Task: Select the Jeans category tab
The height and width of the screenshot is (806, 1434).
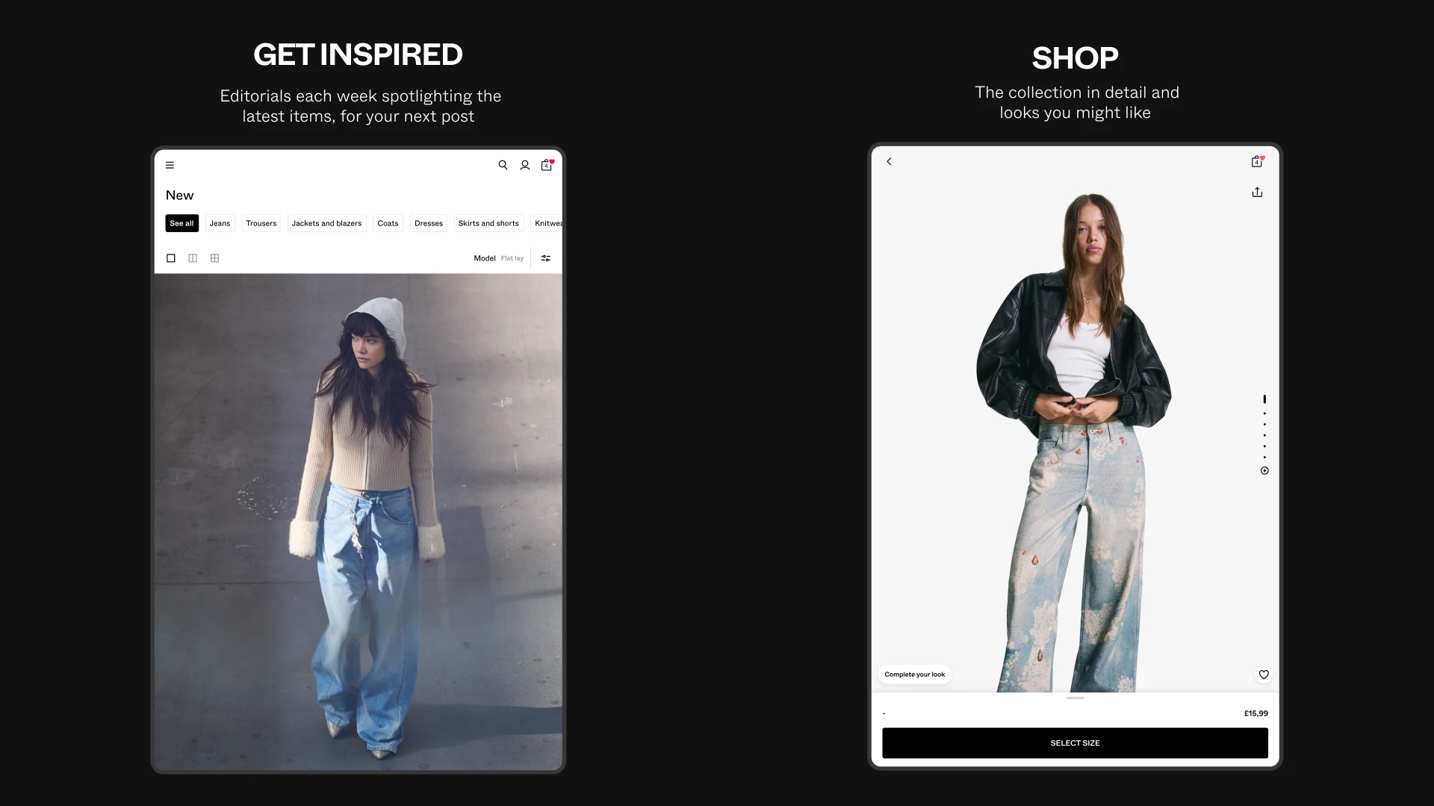Action: click(x=220, y=223)
